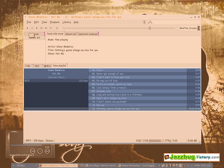The image size is (224, 168).
Task: Click the 3:02 / 3:56 status bar time
Action: tap(142, 141)
